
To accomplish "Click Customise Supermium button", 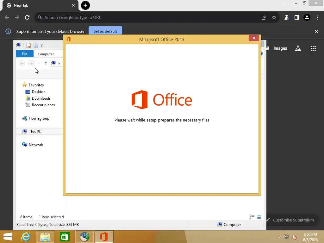I will click(x=293, y=220).
